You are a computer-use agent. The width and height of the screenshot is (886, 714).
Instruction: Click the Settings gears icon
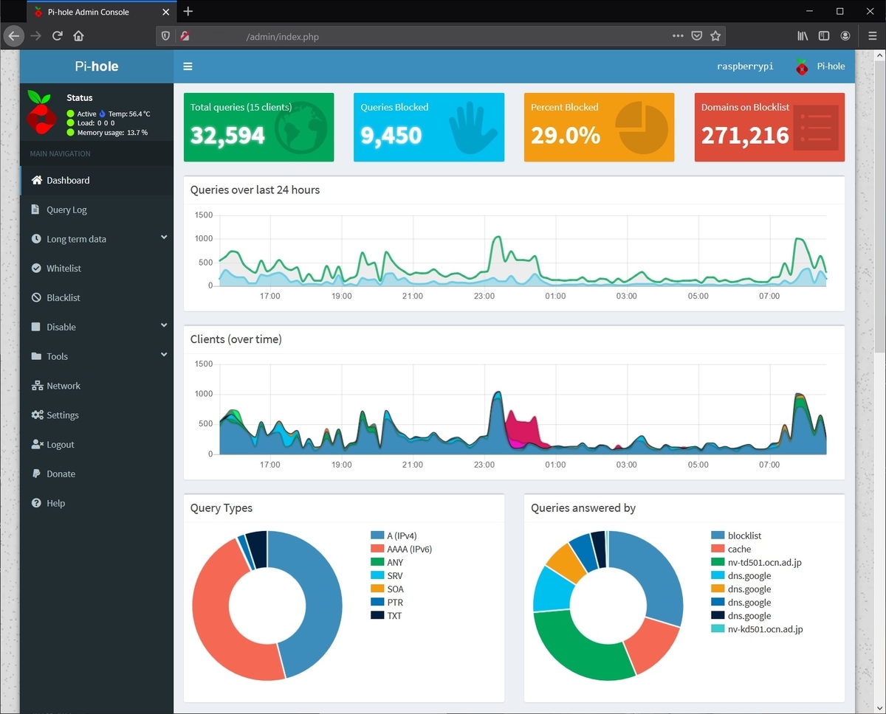(37, 415)
